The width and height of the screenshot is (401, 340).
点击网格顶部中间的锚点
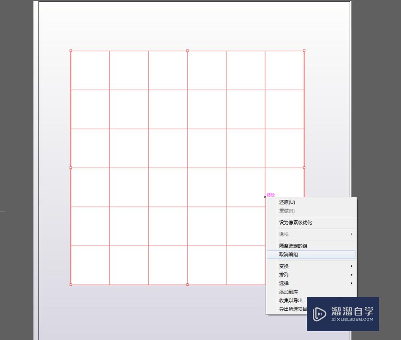pos(187,51)
